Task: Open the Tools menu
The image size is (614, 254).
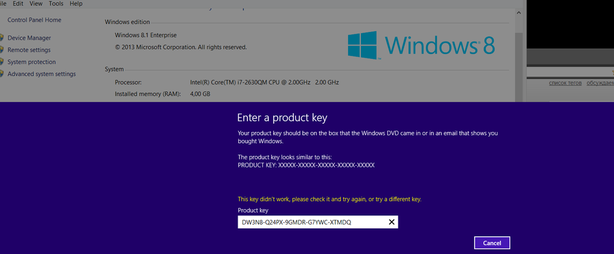Action: (56, 4)
